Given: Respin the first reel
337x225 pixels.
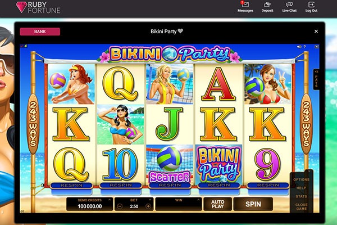Looking at the screenshot, I should (71, 186).
